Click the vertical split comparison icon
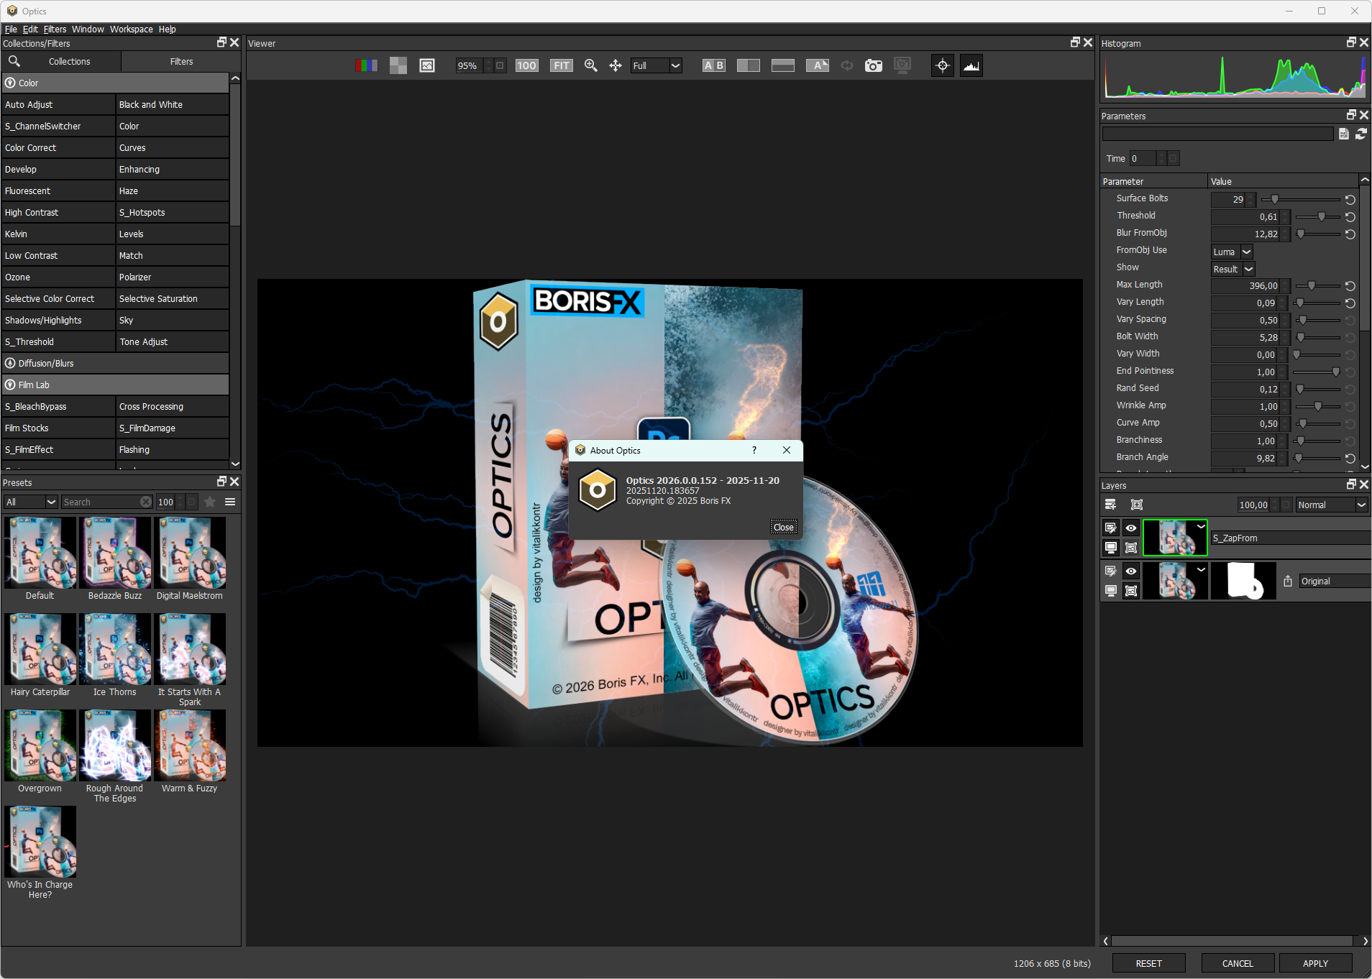Viewport: 1372px width, 979px height. click(749, 65)
